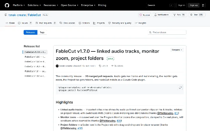Open PikMarudny mention in Project folders item
Viewport: 210px width, 131px height.
68,128
